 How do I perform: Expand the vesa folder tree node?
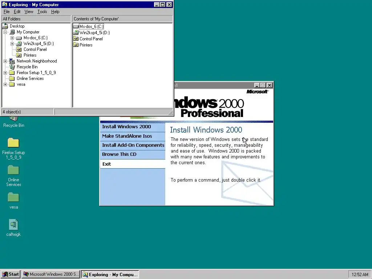[5, 84]
